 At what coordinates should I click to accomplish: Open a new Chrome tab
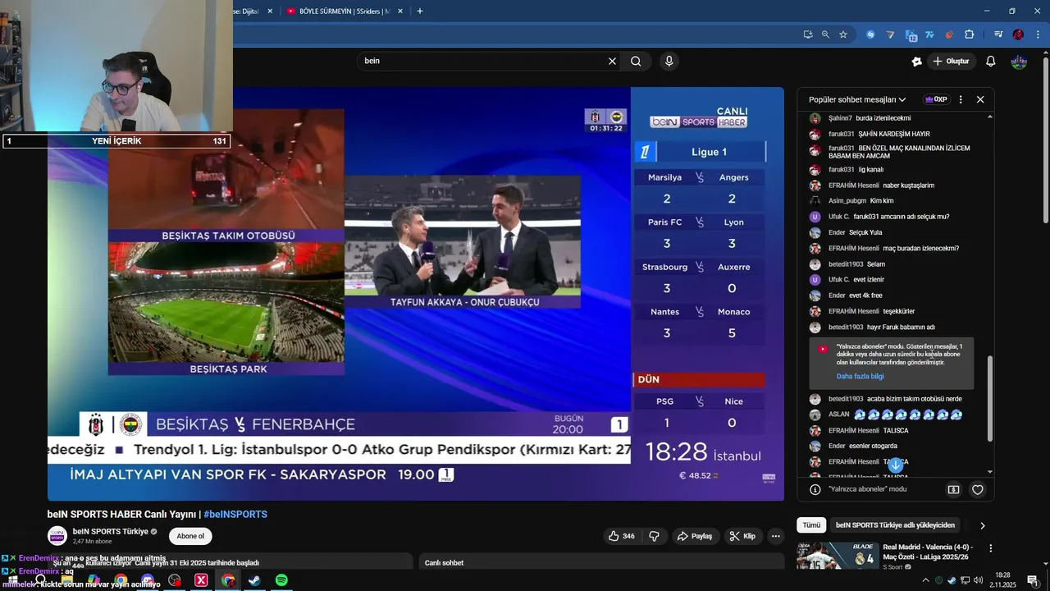[420, 11]
